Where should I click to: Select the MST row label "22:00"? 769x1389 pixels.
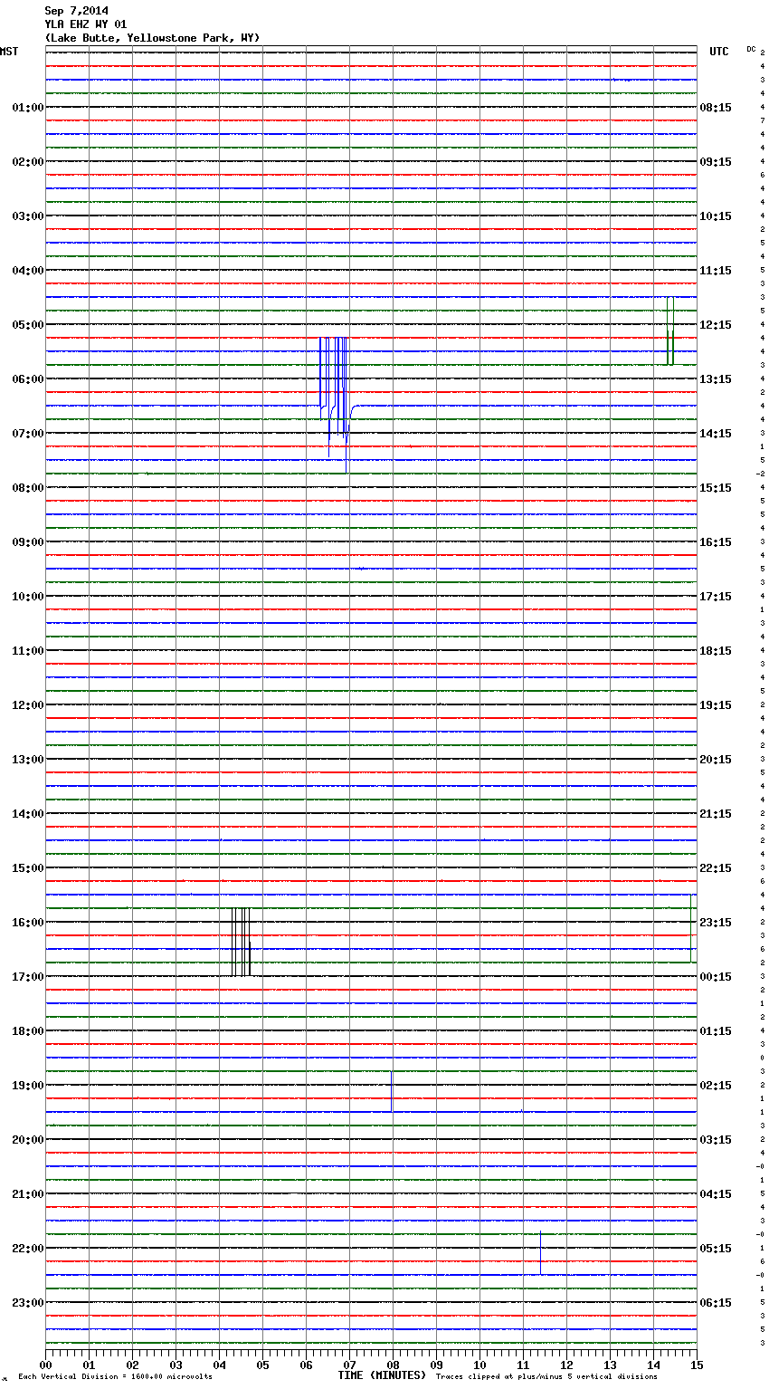tap(28, 1249)
